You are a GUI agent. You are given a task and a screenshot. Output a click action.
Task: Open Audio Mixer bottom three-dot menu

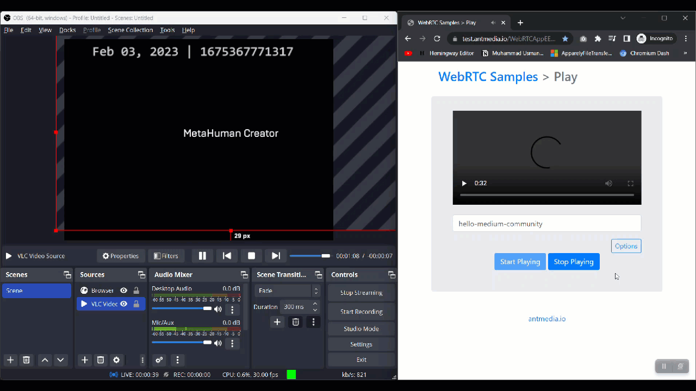click(177, 360)
